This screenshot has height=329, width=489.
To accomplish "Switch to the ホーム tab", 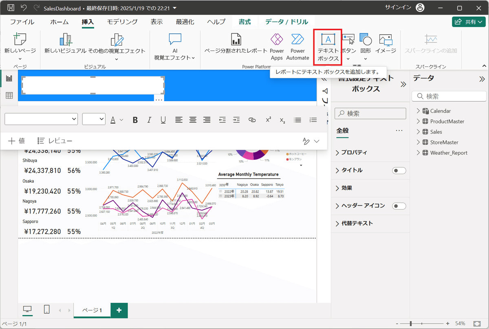I will pos(59,22).
